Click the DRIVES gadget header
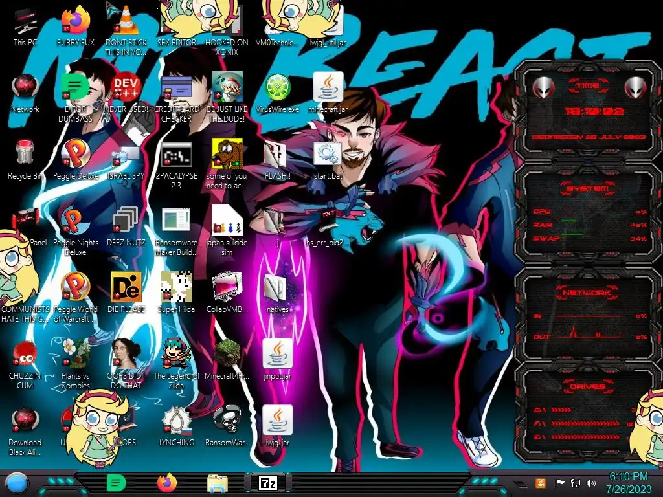663x497 pixels. 588,386
